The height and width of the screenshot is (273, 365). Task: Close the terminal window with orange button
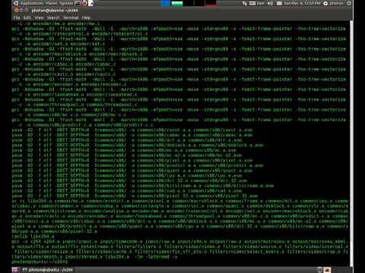click(17, 11)
